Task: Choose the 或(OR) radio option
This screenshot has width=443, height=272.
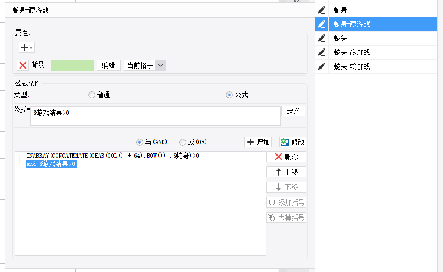Action: pos(182,142)
